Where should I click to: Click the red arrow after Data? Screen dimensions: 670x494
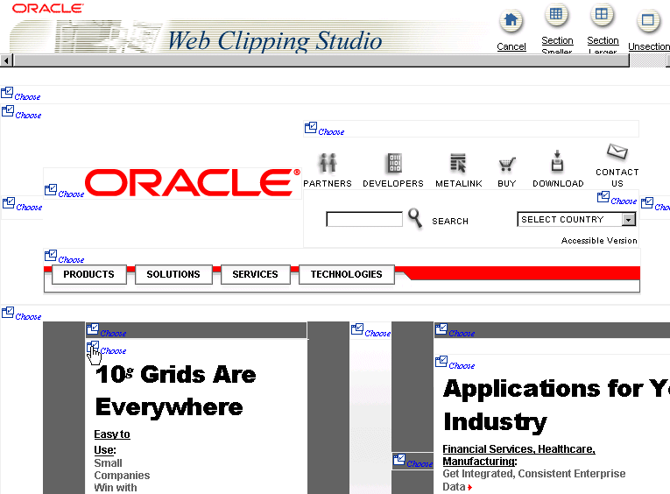470,487
